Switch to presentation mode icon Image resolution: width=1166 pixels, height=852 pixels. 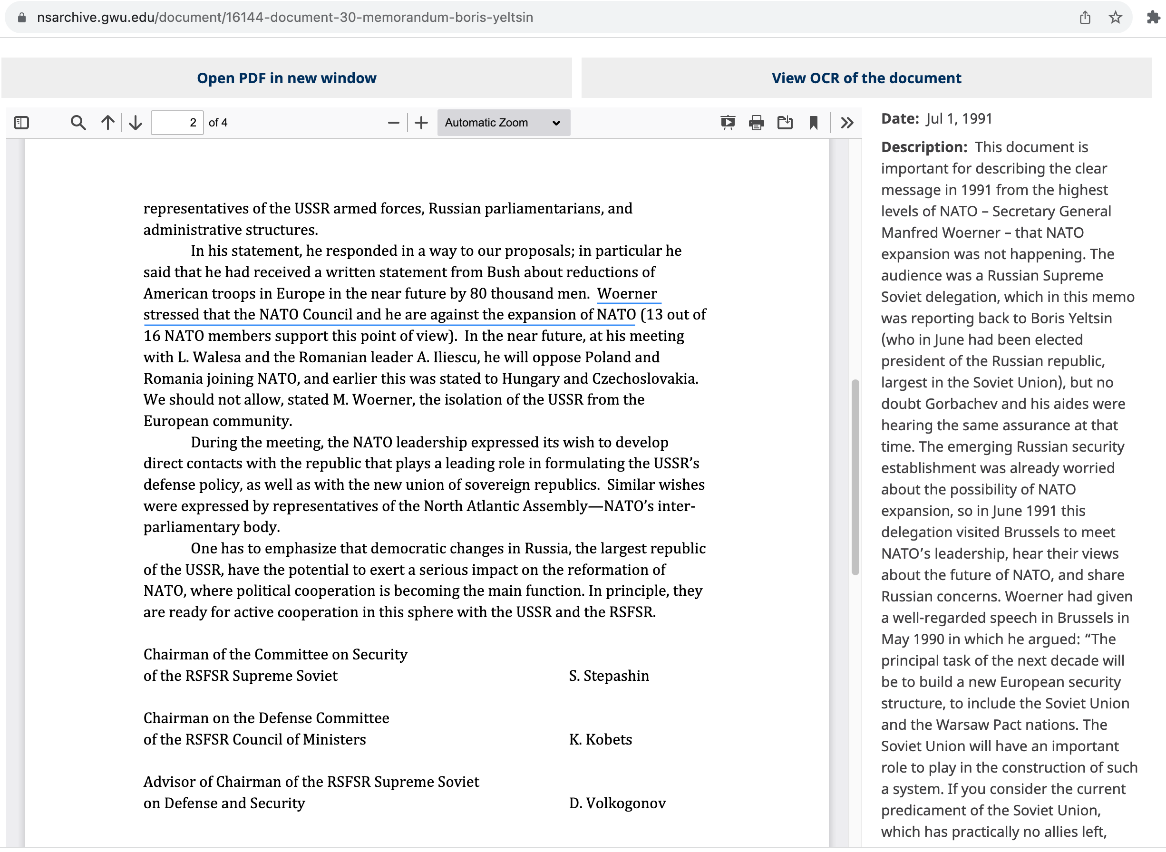(x=728, y=123)
